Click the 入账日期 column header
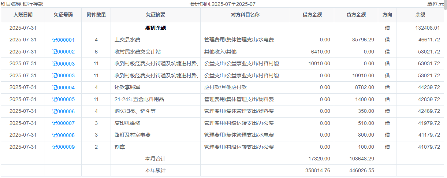Viewport: 447px width, 178px height. (x=23, y=15)
